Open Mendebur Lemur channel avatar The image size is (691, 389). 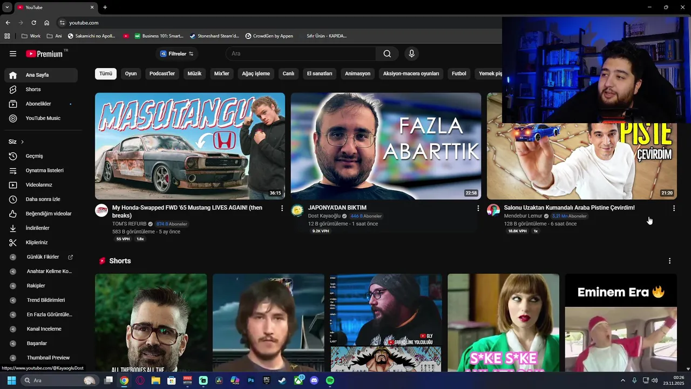tap(493, 210)
